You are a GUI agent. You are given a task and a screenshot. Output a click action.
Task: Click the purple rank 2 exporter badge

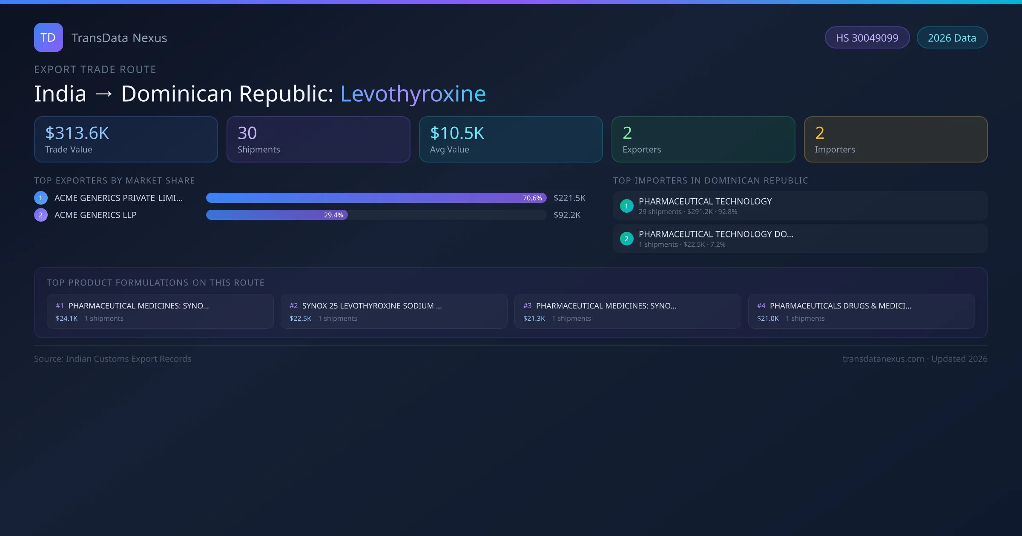pyautogui.click(x=41, y=215)
